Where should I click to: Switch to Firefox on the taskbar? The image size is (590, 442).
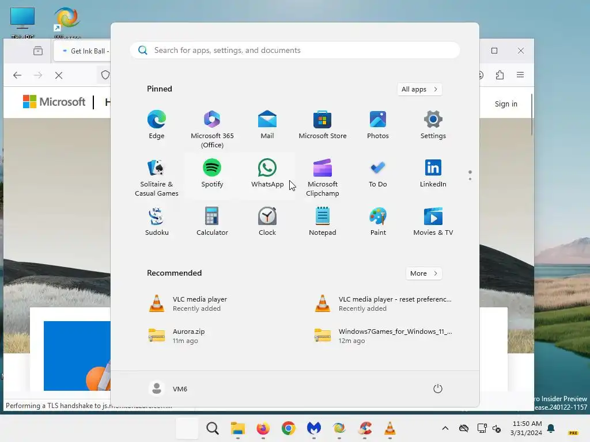[263, 428]
